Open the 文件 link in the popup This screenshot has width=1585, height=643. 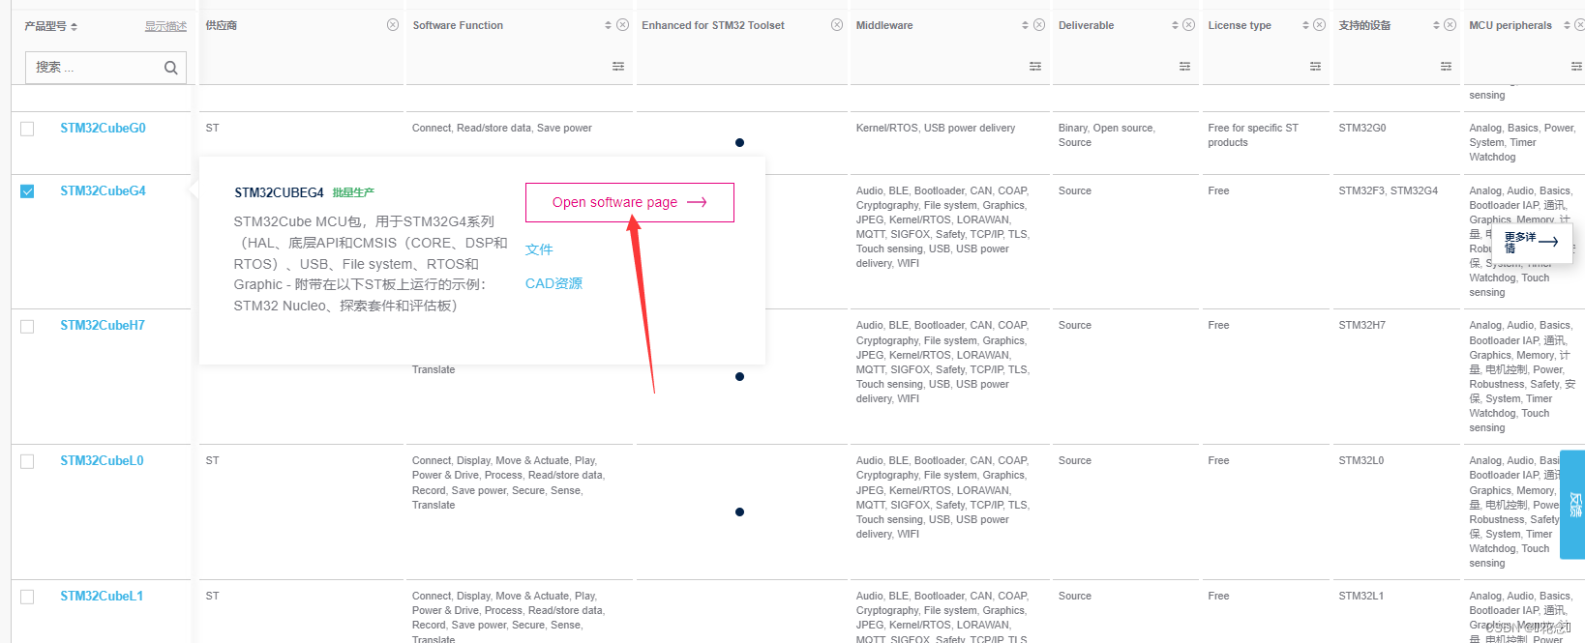[539, 249]
